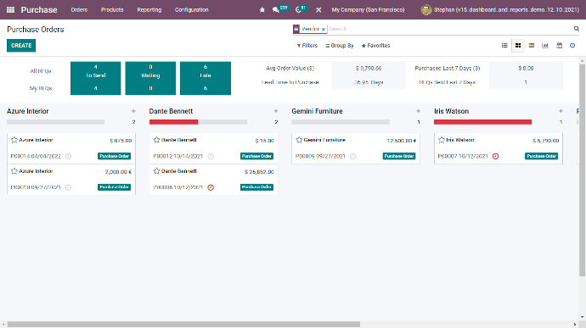Switch to activity view
Viewport: 586px width, 328px height.
[572, 46]
